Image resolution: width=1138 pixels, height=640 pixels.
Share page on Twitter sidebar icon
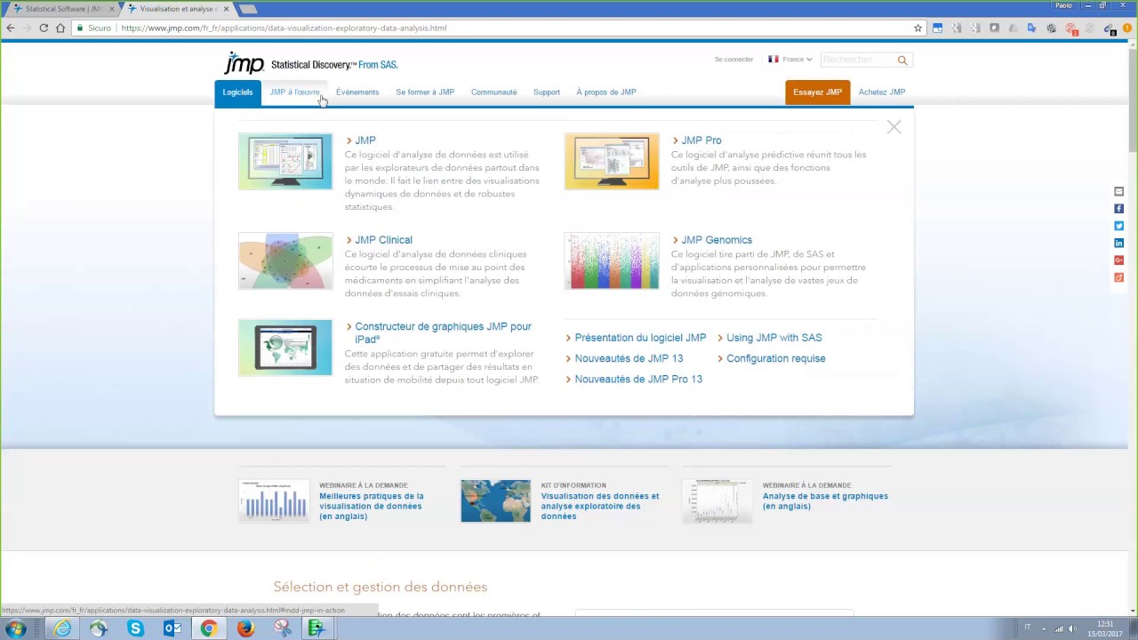click(1118, 226)
